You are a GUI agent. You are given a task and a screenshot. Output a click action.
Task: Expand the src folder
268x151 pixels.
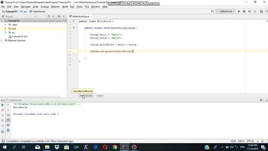coord(5,33)
